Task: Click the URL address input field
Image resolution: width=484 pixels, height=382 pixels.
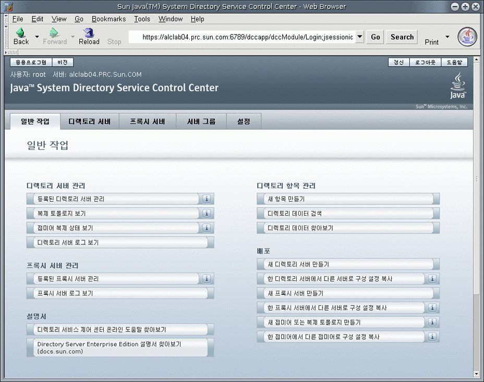Action: coord(242,37)
